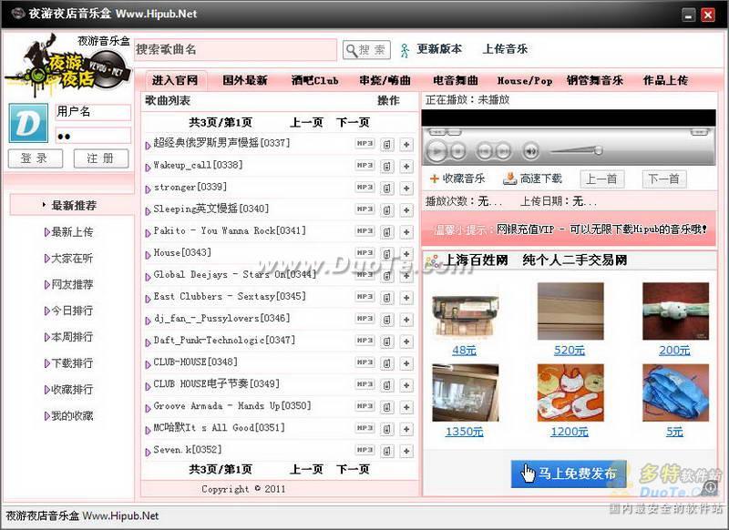Image resolution: width=729 pixels, height=530 pixels.
Task: Switch to the 酒吧Club tab
Action: pyautogui.click(x=314, y=80)
